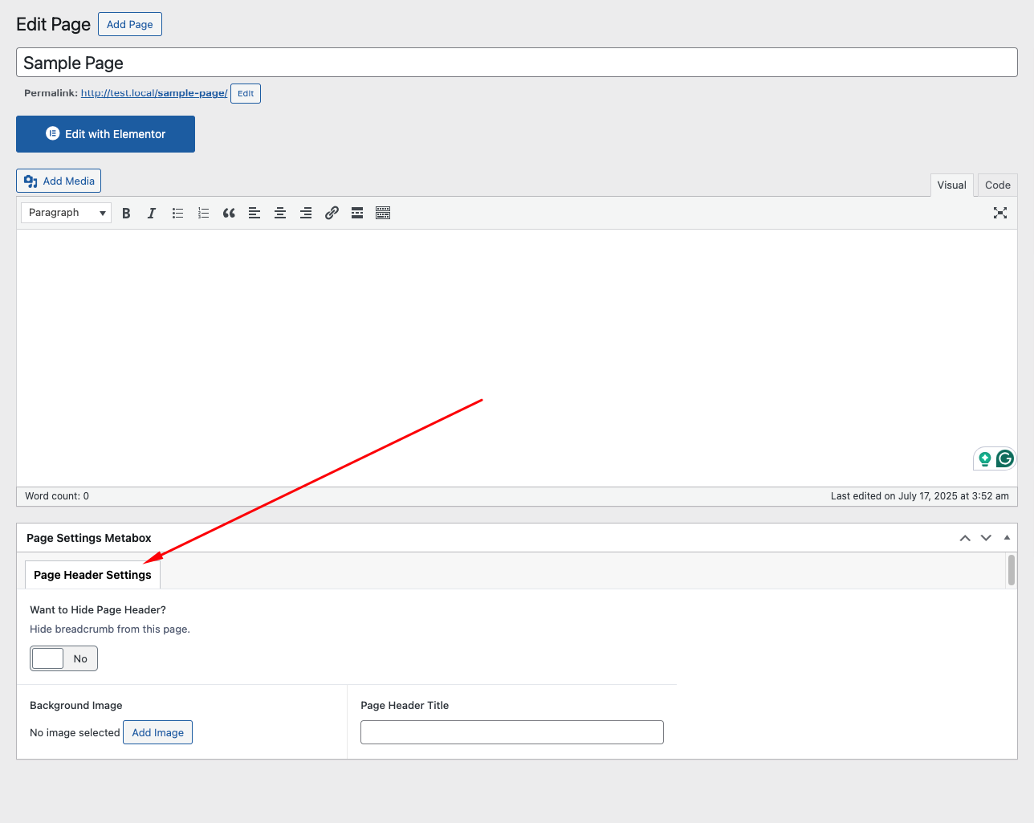Show the toolbar toggle (kitchen sink)
Image resolution: width=1034 pixels, height=823 pixels.
(x=383, y=213)
